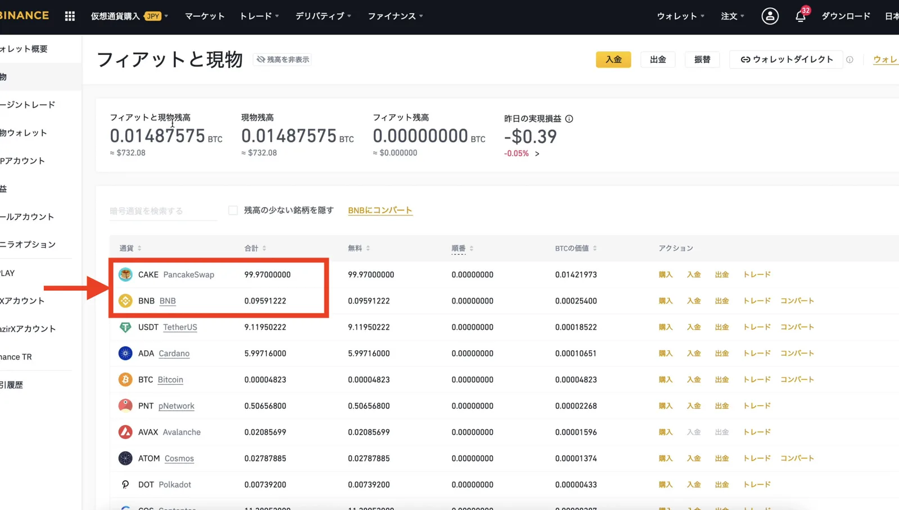
Task: Click 入金 link in BTC row
Action: (x=693, y=380)
